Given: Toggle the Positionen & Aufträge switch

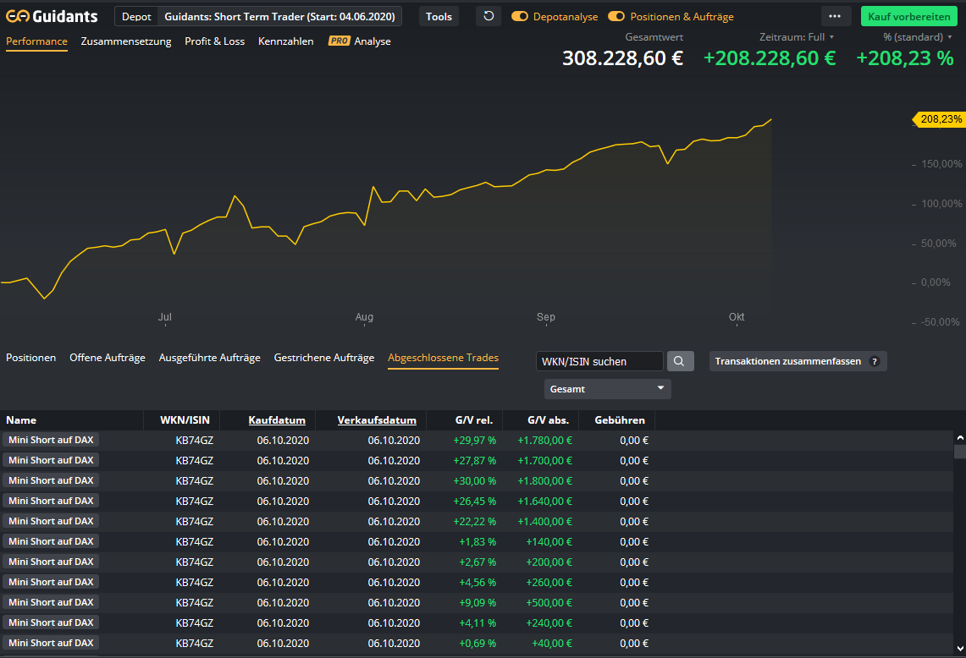Looking at the screenshot, I should (616, 17).
